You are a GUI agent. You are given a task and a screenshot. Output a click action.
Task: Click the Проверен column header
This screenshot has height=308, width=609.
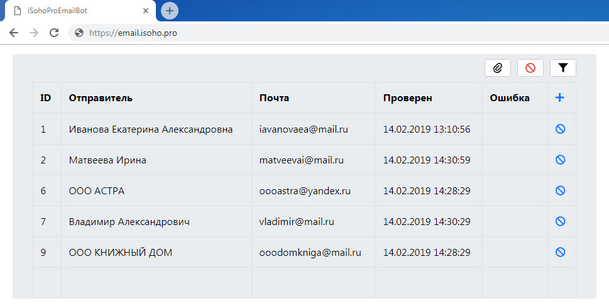tap(407, 98)
